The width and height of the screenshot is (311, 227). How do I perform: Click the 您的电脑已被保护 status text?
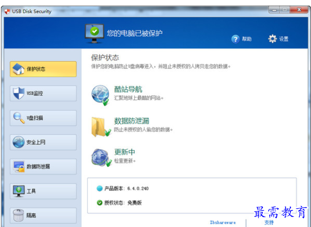[135, 33]
